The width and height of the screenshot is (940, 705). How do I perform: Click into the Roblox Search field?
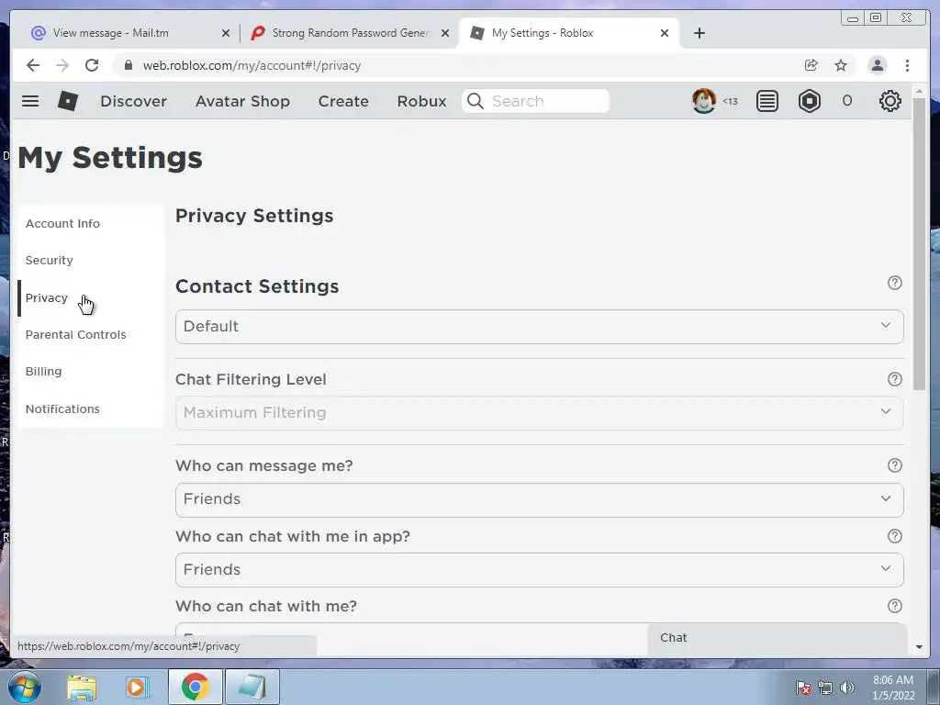coord(536,101)
